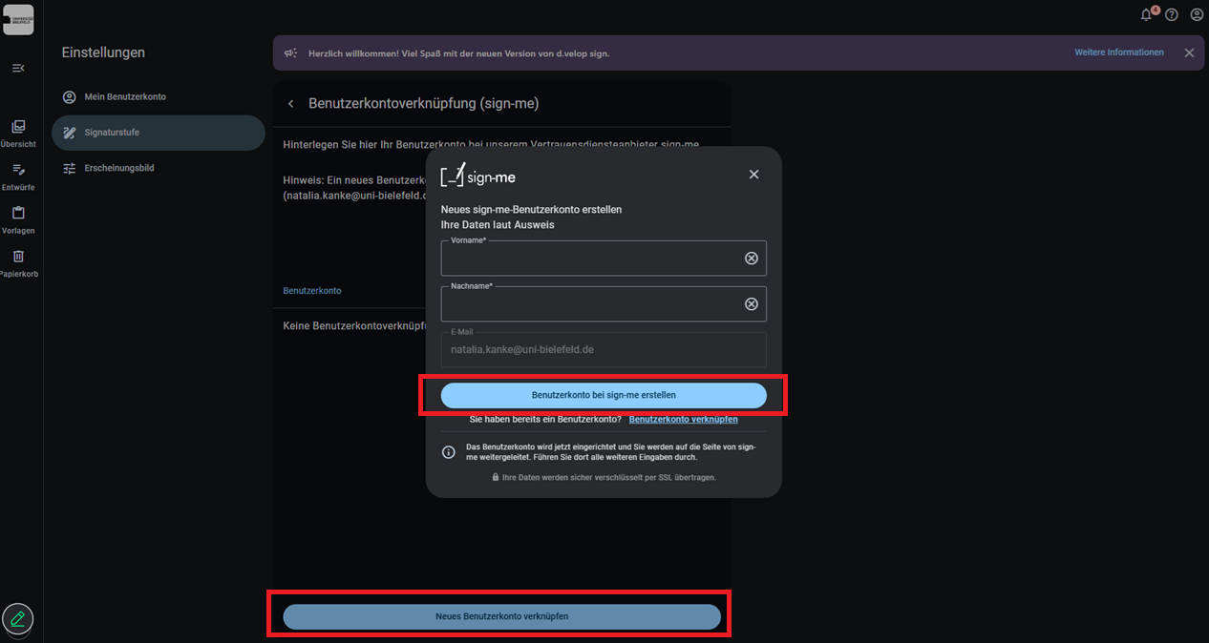The width and height of the screenshot is (1209, 643).
Task: Clear the Vorname field with X icon
Action: coord(751,259)
